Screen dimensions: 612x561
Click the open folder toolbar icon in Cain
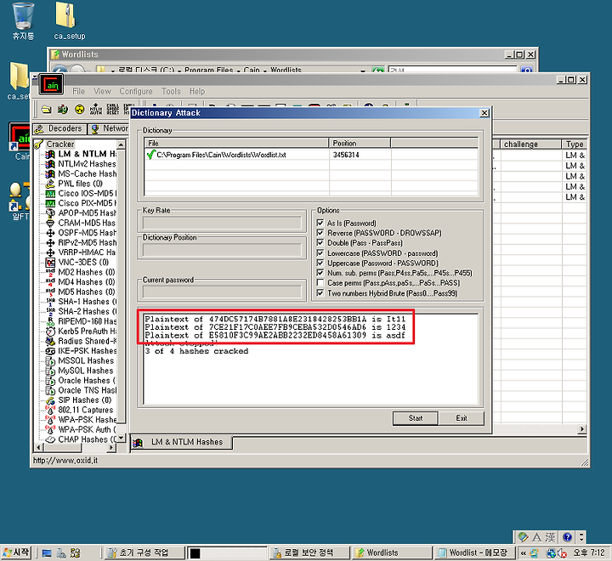pos(46,110)
